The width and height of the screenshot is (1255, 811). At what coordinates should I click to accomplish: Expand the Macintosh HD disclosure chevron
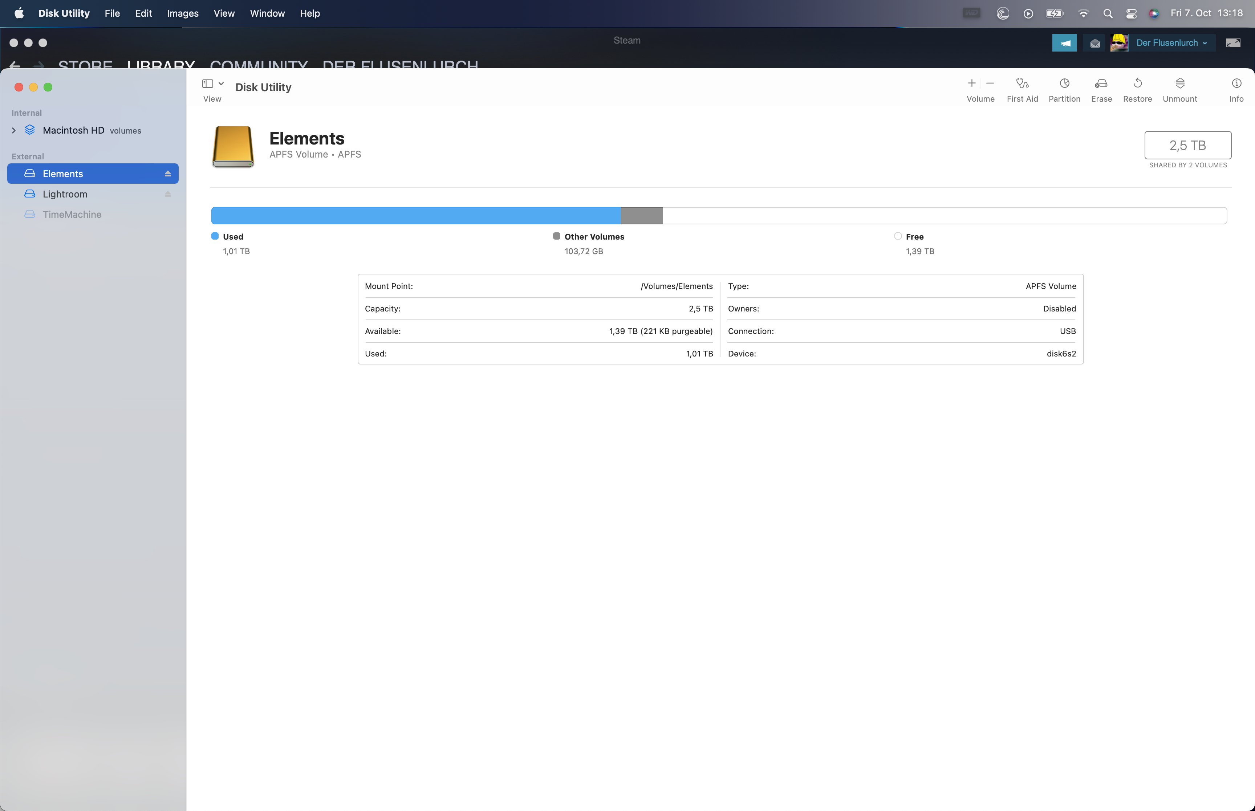point(14,131)
